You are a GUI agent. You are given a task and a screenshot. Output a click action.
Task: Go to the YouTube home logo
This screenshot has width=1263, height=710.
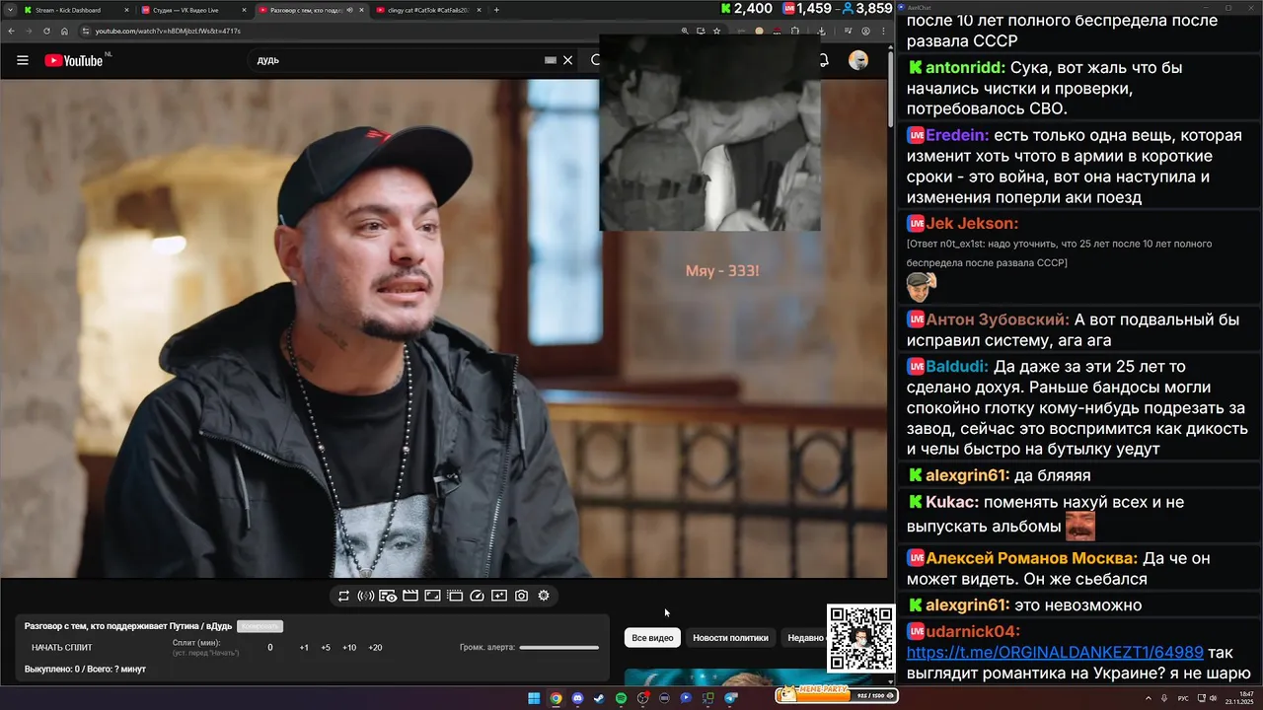click(x=74, y=60)
